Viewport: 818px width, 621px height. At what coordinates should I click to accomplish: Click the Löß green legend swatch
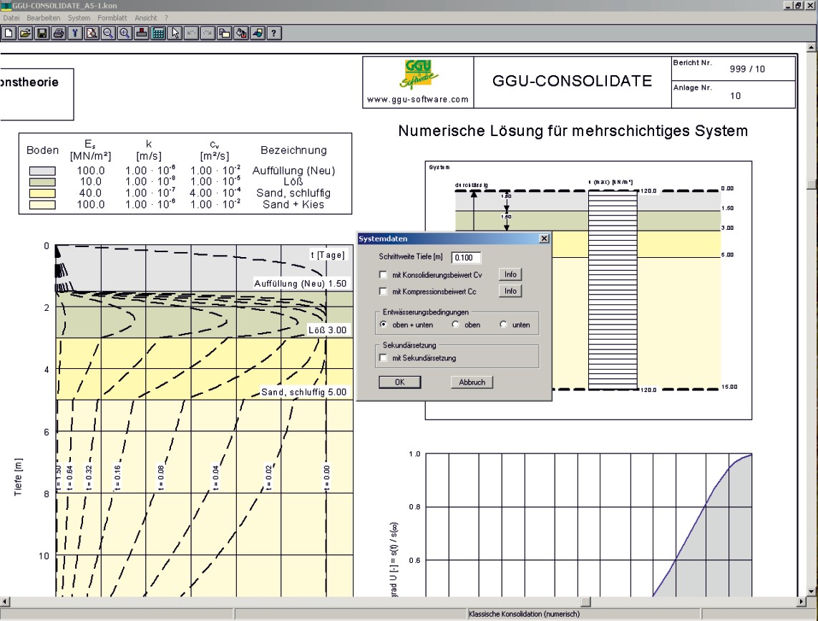(42, 182)
